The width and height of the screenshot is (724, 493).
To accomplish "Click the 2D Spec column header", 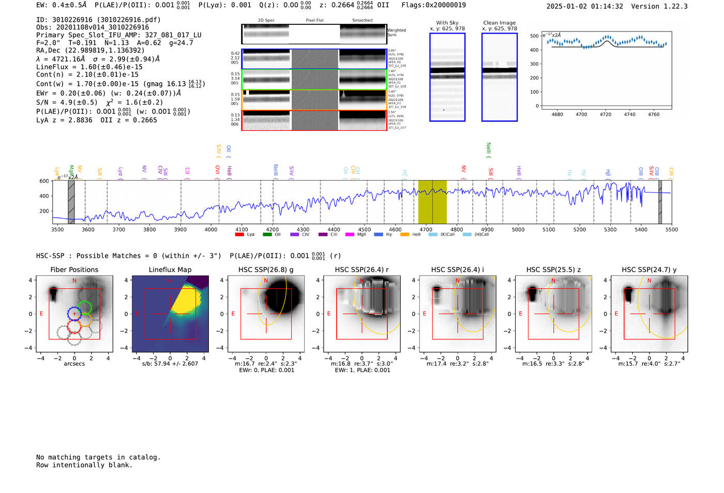I will [x=266, y=21].
